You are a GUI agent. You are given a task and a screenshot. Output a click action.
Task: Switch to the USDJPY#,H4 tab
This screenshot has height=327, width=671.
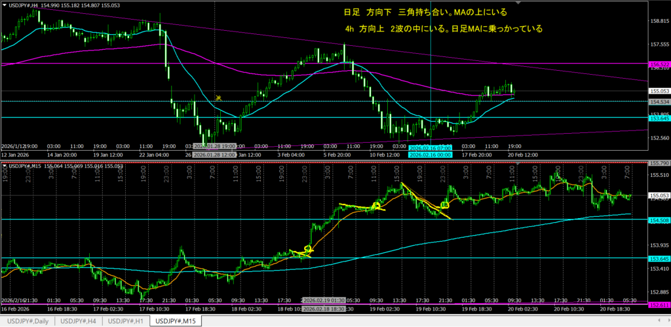click(x=78, y=321)
